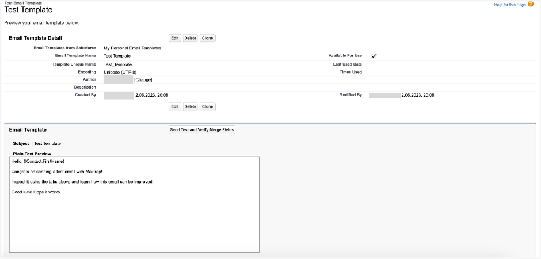
Task: Click the Test Template page title
Action: [28, 10]
